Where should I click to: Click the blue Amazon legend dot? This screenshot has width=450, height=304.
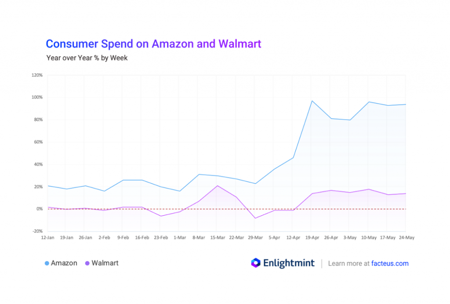click(47, 264)
